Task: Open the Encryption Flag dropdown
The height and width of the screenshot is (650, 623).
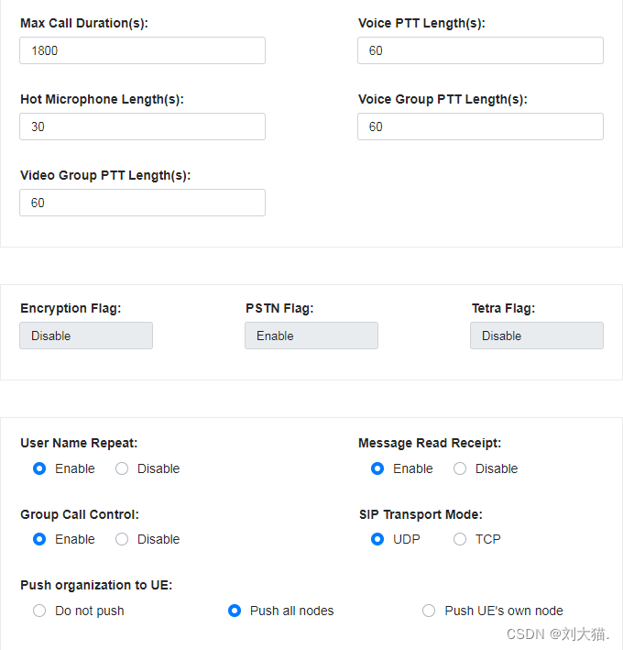Action: [x=86, y=336]
